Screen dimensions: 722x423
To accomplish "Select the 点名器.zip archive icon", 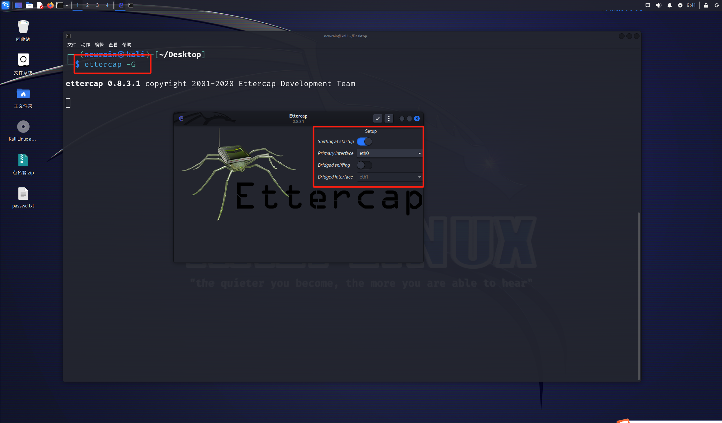I will coord(23,164).
